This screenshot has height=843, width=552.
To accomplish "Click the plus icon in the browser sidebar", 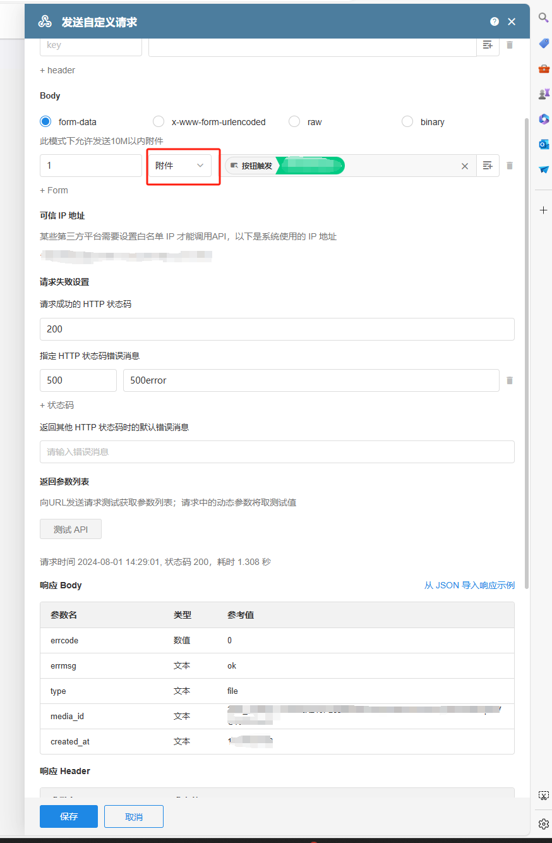I will pos(543,210).
